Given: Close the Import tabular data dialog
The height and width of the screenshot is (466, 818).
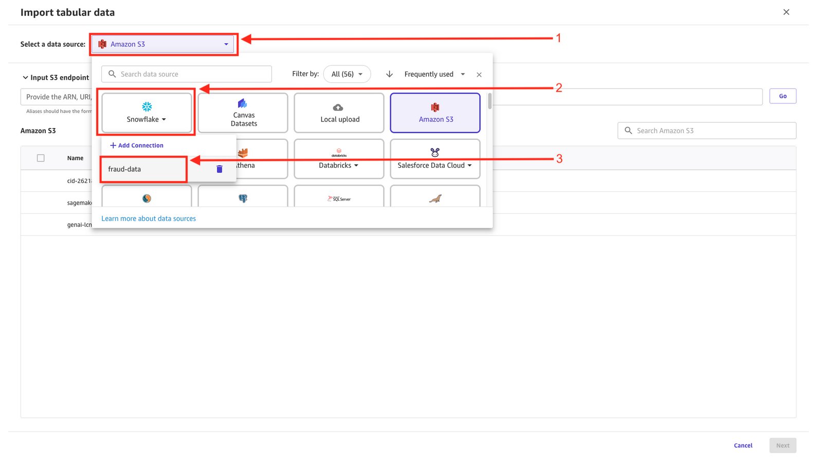Looking at the screenshot, I should pyautogui.click(x=786, y=12).
